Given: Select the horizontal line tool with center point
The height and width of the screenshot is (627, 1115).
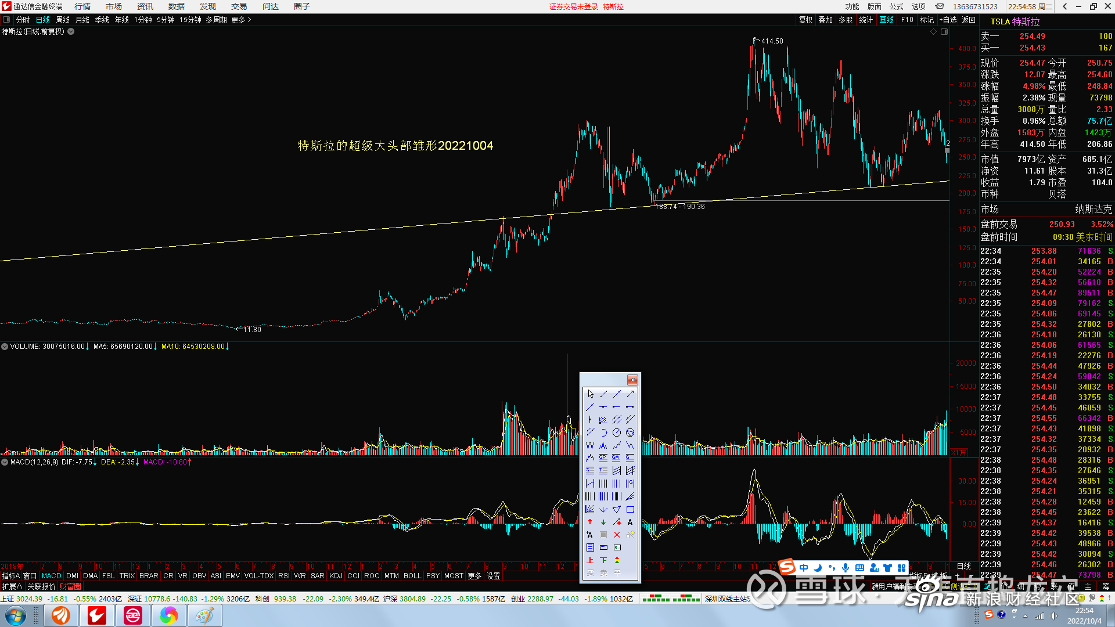Looking at the screenshot, I should pos(603,406).
